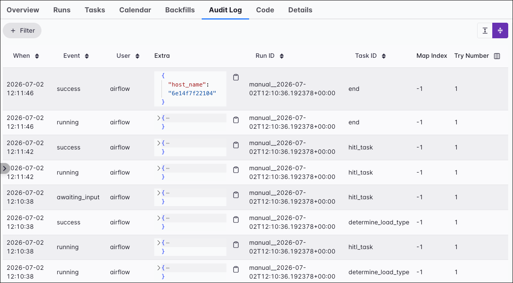This screenshot has height=283, width=513.
Task: Click airflow user in the awaiting_input row
Action: (120, 197)
